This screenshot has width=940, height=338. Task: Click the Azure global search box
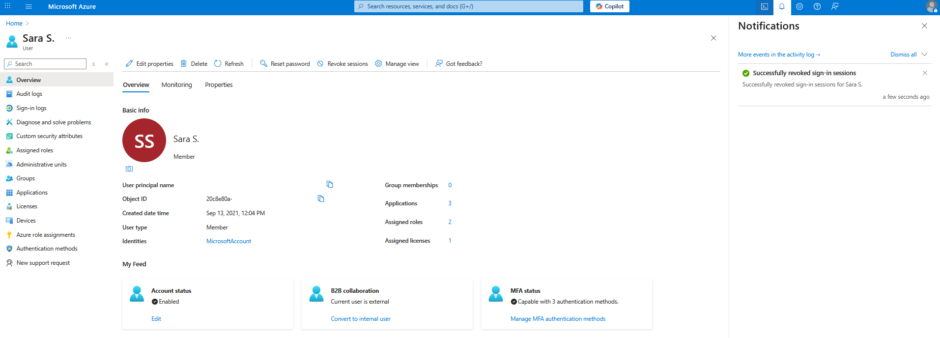[468, 6]
